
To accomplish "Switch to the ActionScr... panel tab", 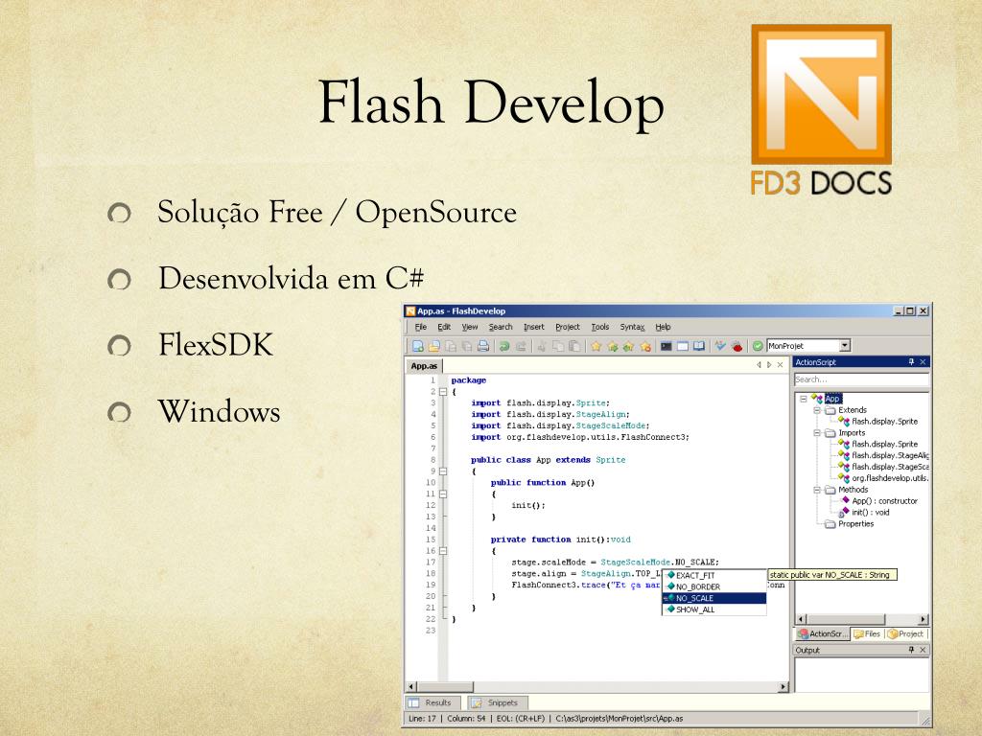I will click(823, 634).
